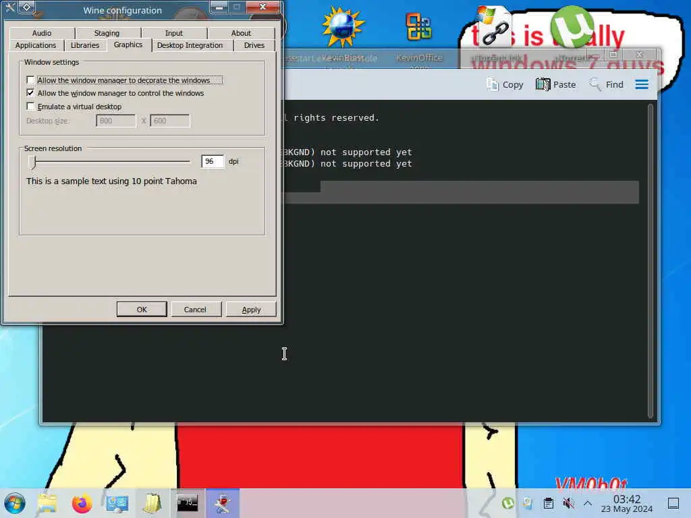This screenshot has width=691, height=518.
Task: Close the Wine configuration window
Action: pos(263,7)
